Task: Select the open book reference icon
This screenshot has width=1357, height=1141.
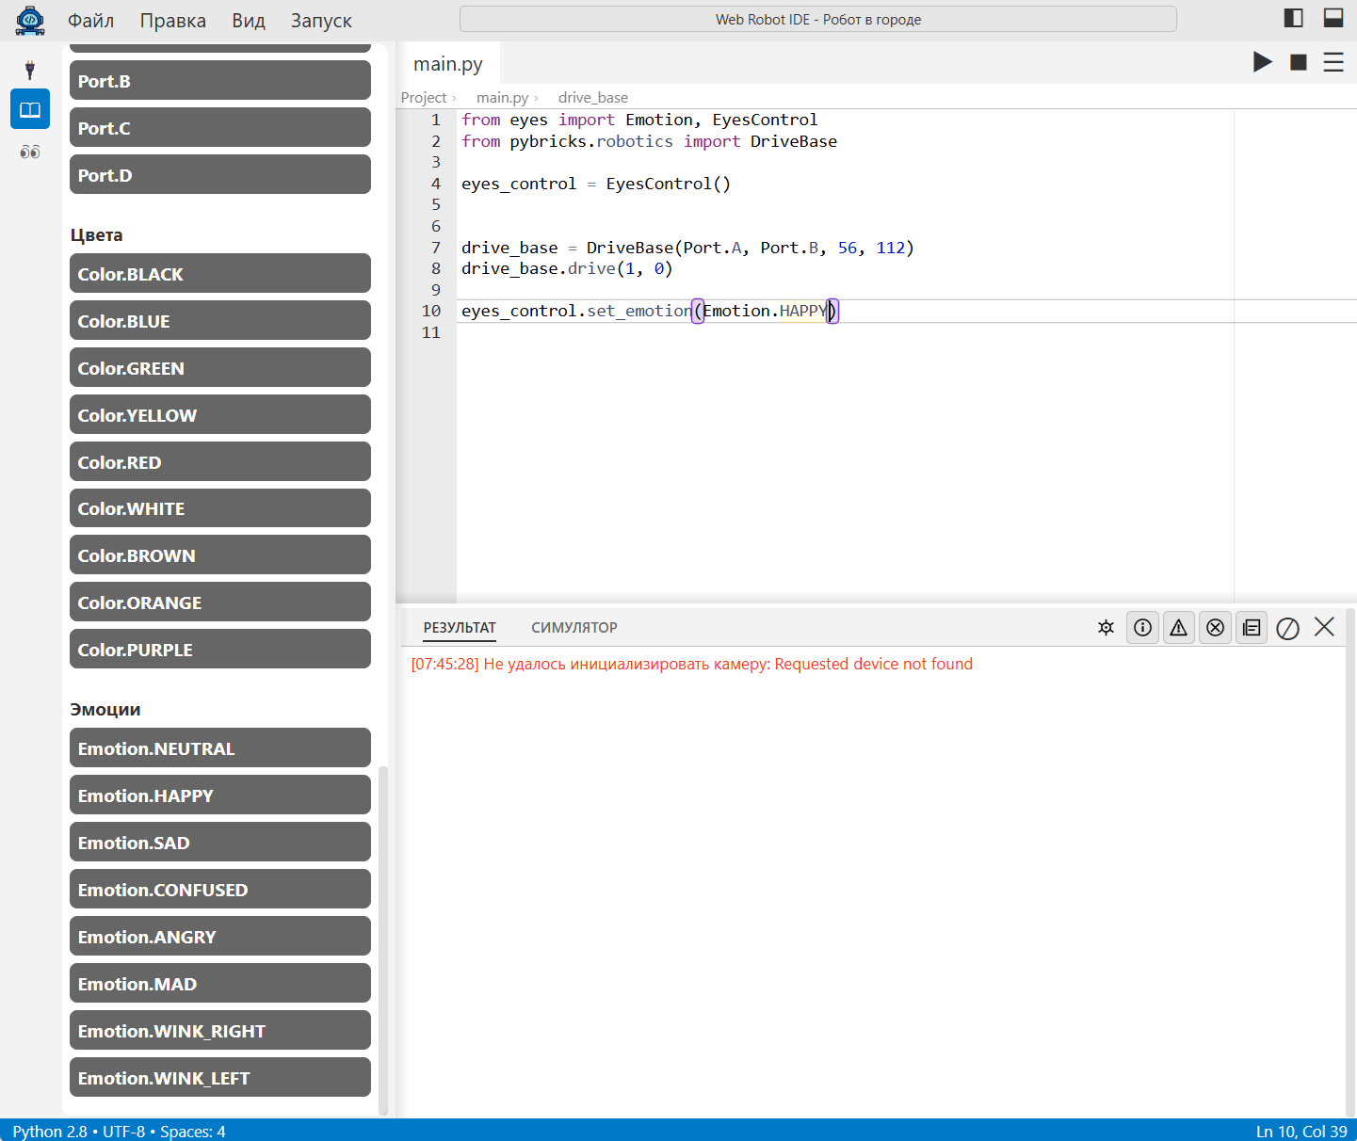Action: click(x=30, y=109)
